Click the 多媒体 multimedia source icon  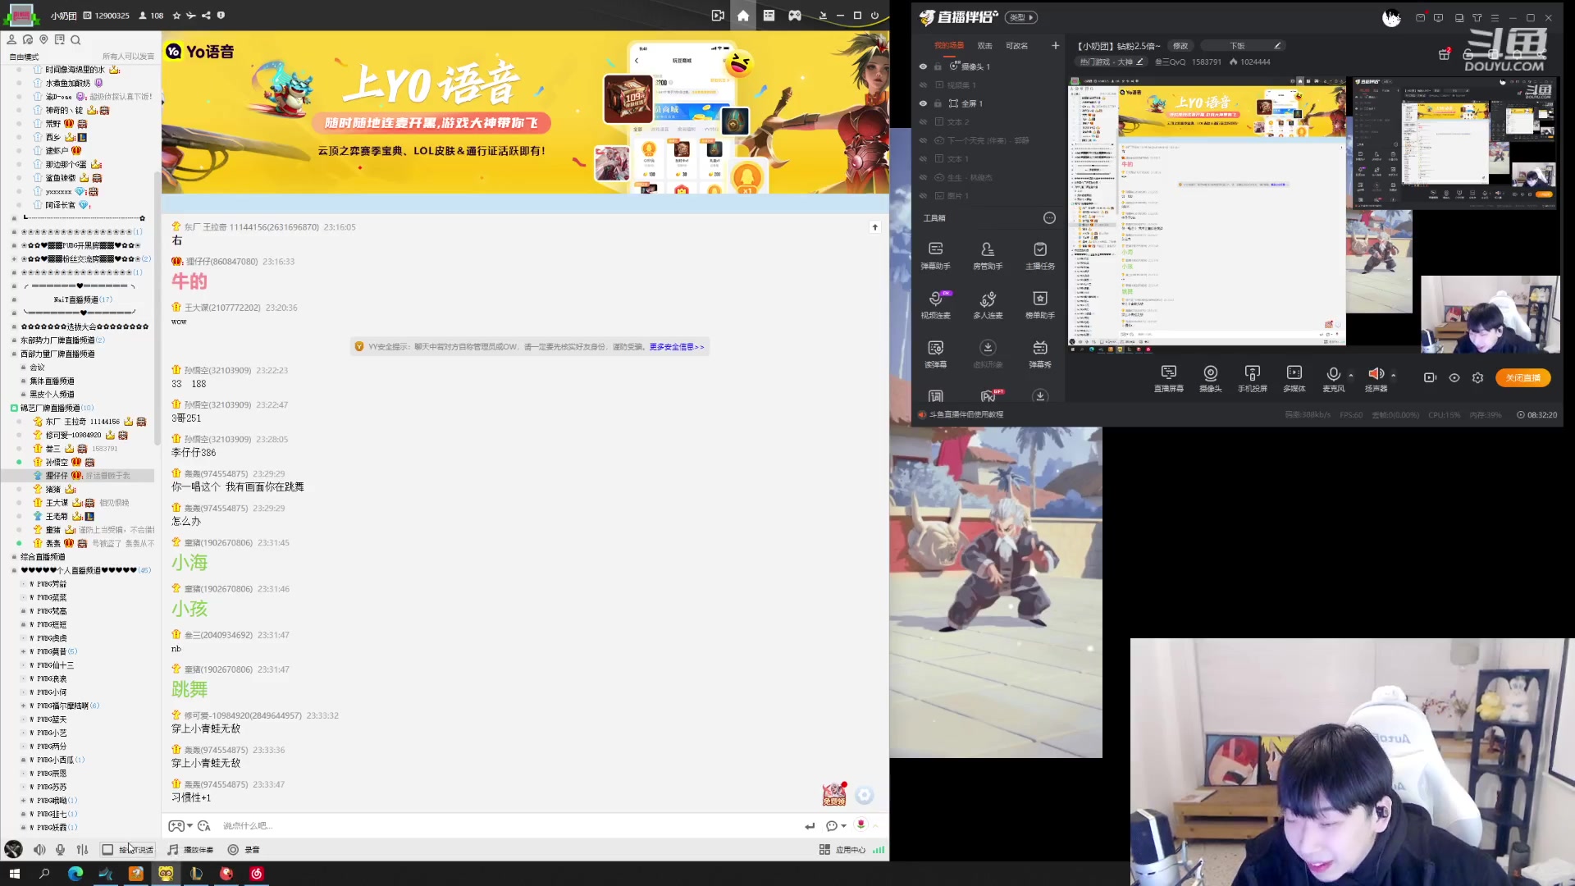pos(1294,377)
